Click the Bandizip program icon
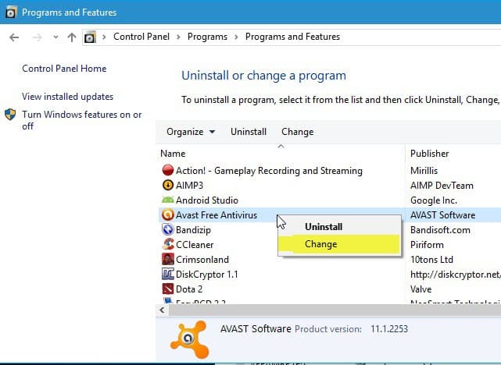Screen dimensions: 501x365 point(168,229)
